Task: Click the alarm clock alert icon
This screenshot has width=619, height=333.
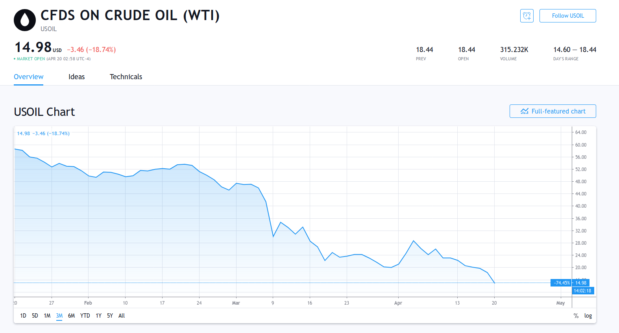Action: coord(527,16)
